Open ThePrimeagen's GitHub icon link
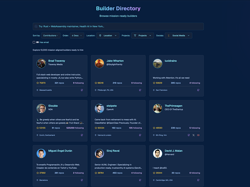The image size is (250, 187). point(189,135)
